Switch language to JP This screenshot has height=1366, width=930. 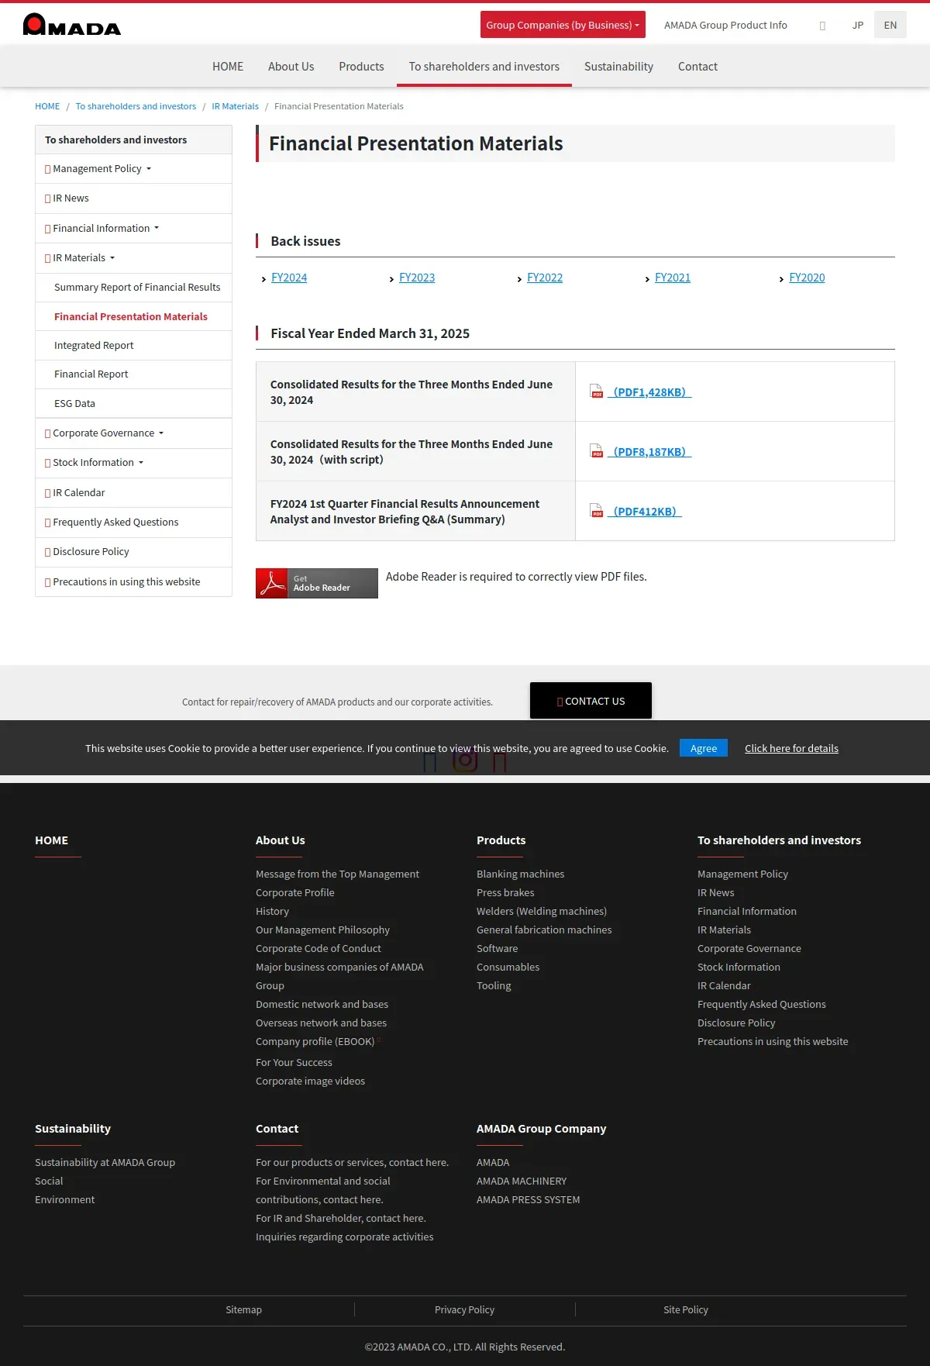click(858, 25)
